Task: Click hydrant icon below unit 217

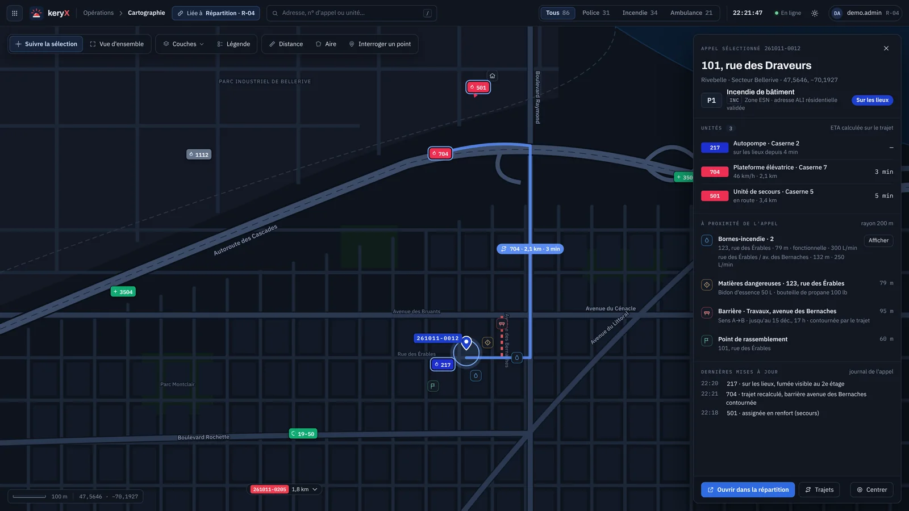Action: coord(476,375)
